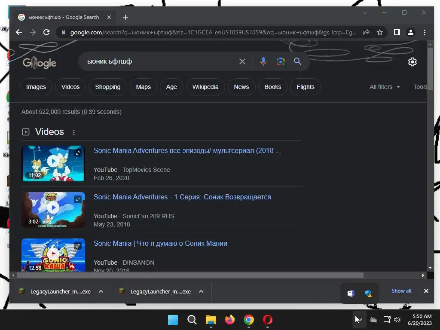Play the 12:56 Sonic Mania thumbnail
Viewport: 440px width, 330px height.
point(53,255)
